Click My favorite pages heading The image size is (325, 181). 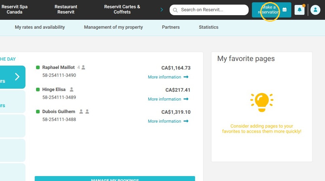(246, 58)
